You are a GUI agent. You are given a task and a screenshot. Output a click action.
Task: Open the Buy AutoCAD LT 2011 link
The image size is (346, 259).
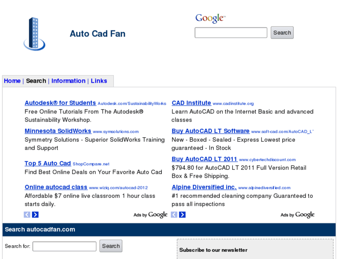(205, 159)
